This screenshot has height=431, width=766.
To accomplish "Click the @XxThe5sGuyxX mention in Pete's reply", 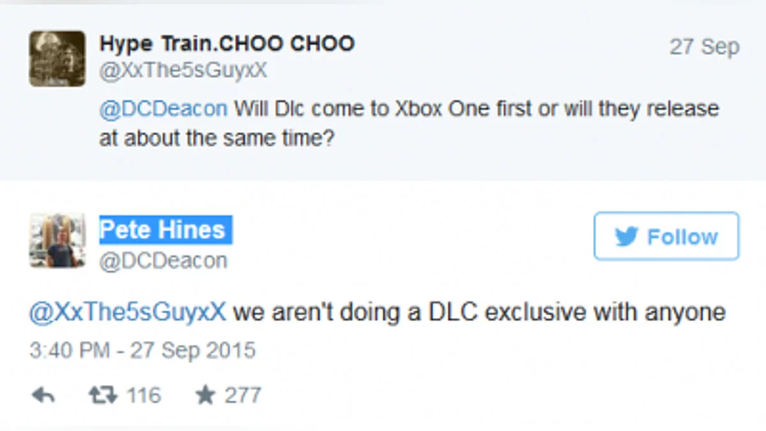I will tap(128, 313).
